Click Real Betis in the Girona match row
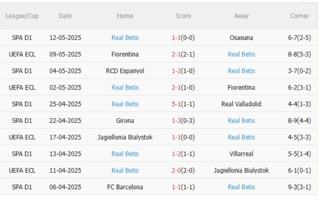Screen dimensions: 319x198 (x=241, y=120)
